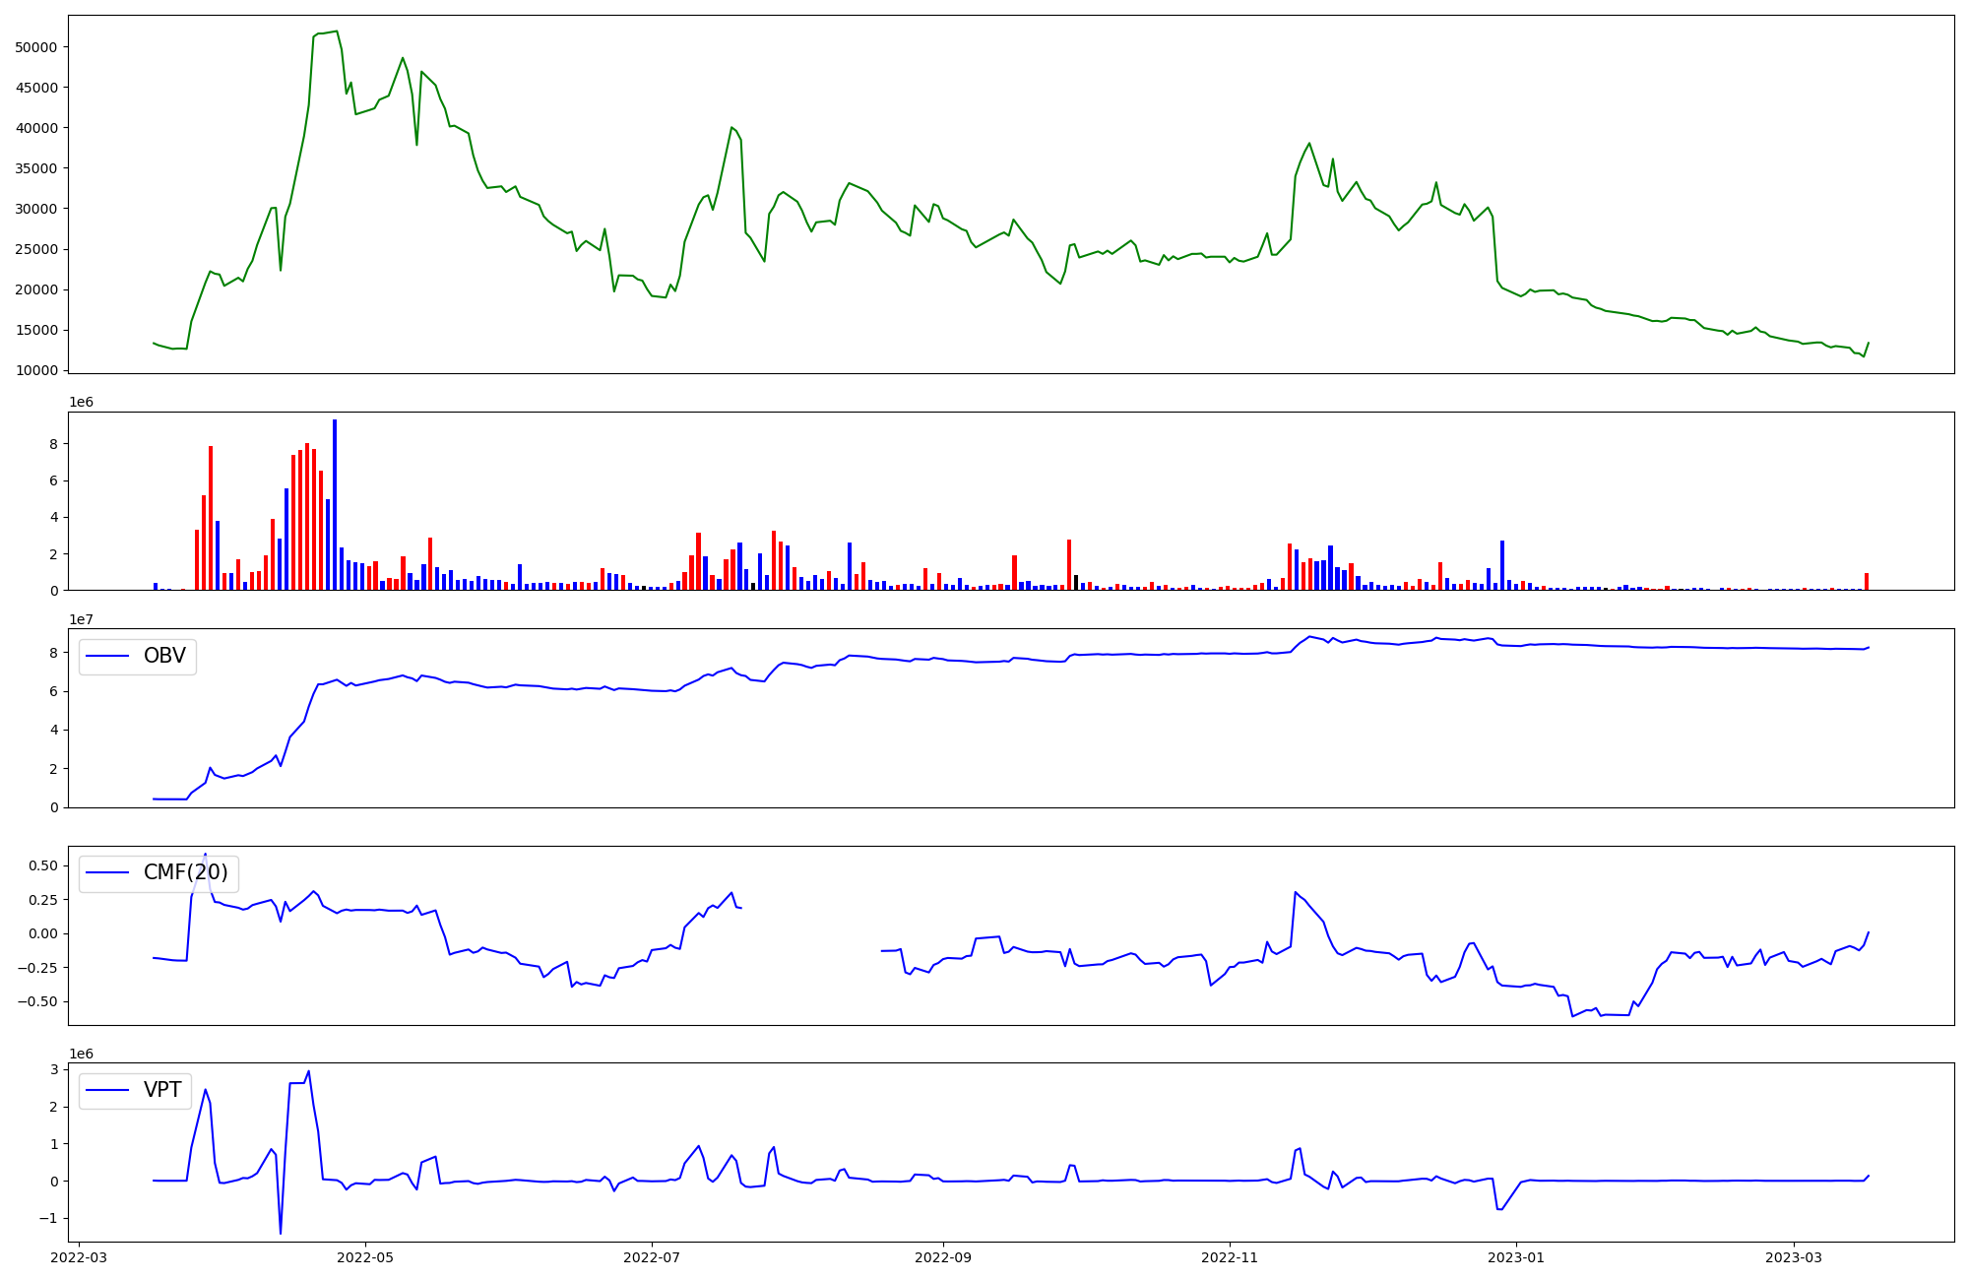Click the 1e7 exponent label above OBV chart
Image resolution: width=1969 pixels, height=1280 pixels.
click(82, 619)
